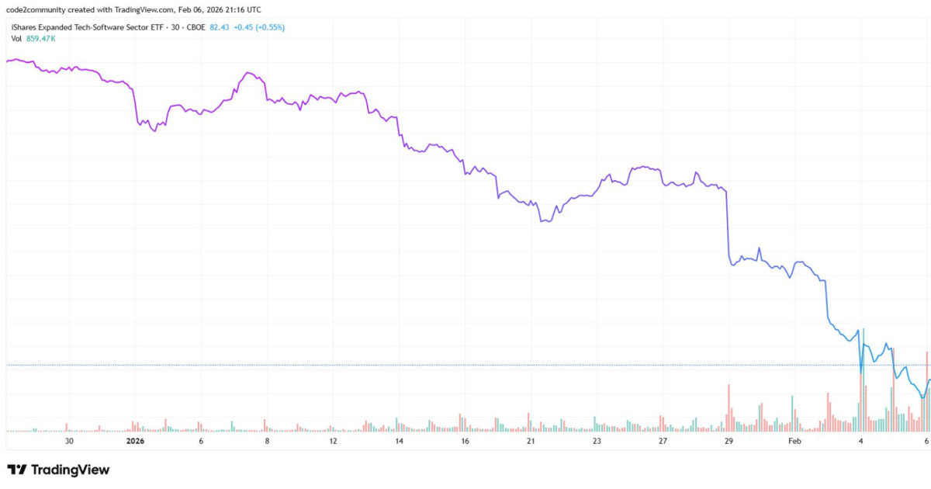Click the code2community TradingView.com attribution text
931x489 pixels.
(132, 9)
